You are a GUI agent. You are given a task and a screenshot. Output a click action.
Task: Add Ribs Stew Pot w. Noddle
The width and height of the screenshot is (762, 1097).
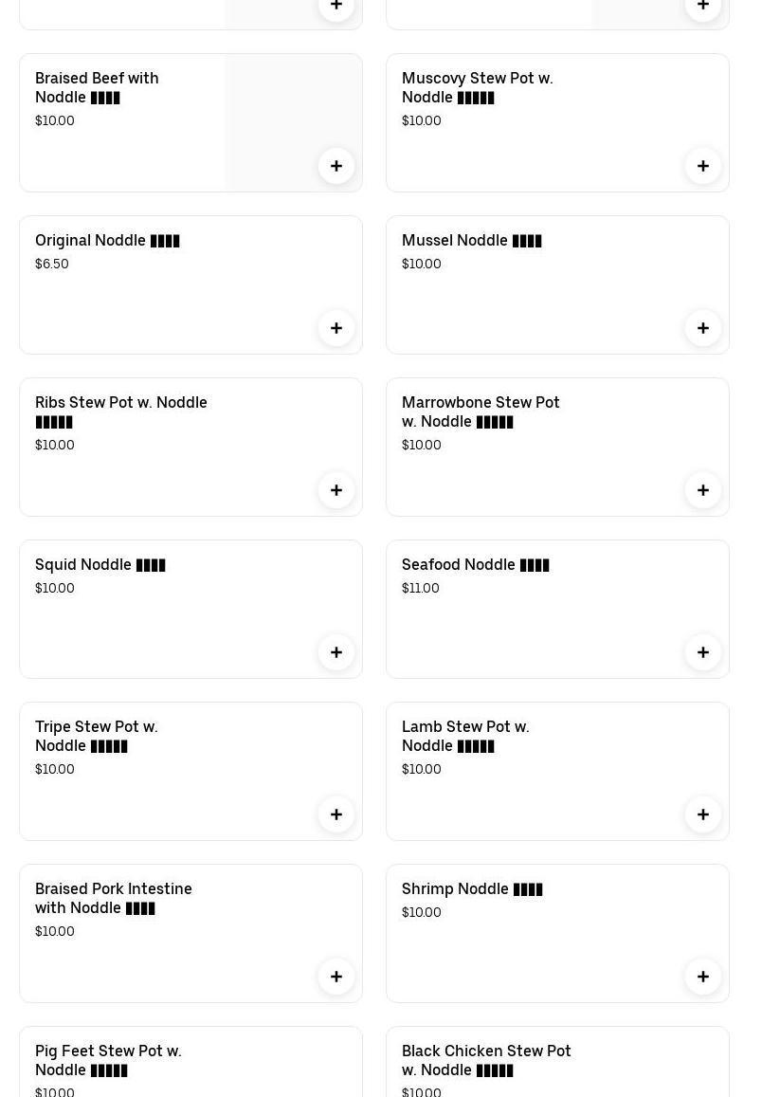[x=336, y=490]
